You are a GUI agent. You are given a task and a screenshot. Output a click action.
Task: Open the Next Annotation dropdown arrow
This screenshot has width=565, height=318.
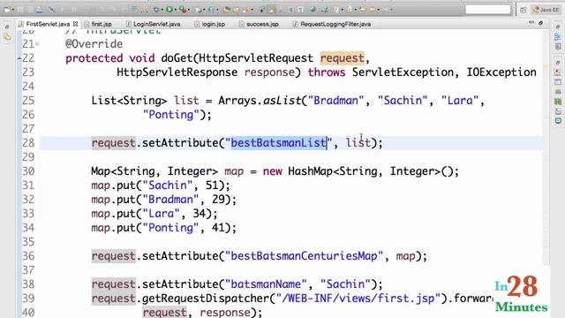pos(343,10)
